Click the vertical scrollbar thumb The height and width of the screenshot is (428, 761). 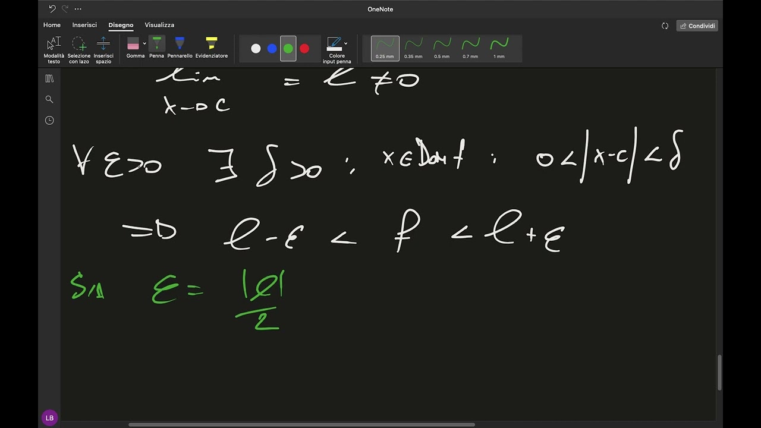click(x=719, y=373)
